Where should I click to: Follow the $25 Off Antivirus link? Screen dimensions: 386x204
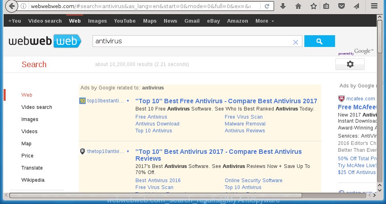[x=357, y=172]
